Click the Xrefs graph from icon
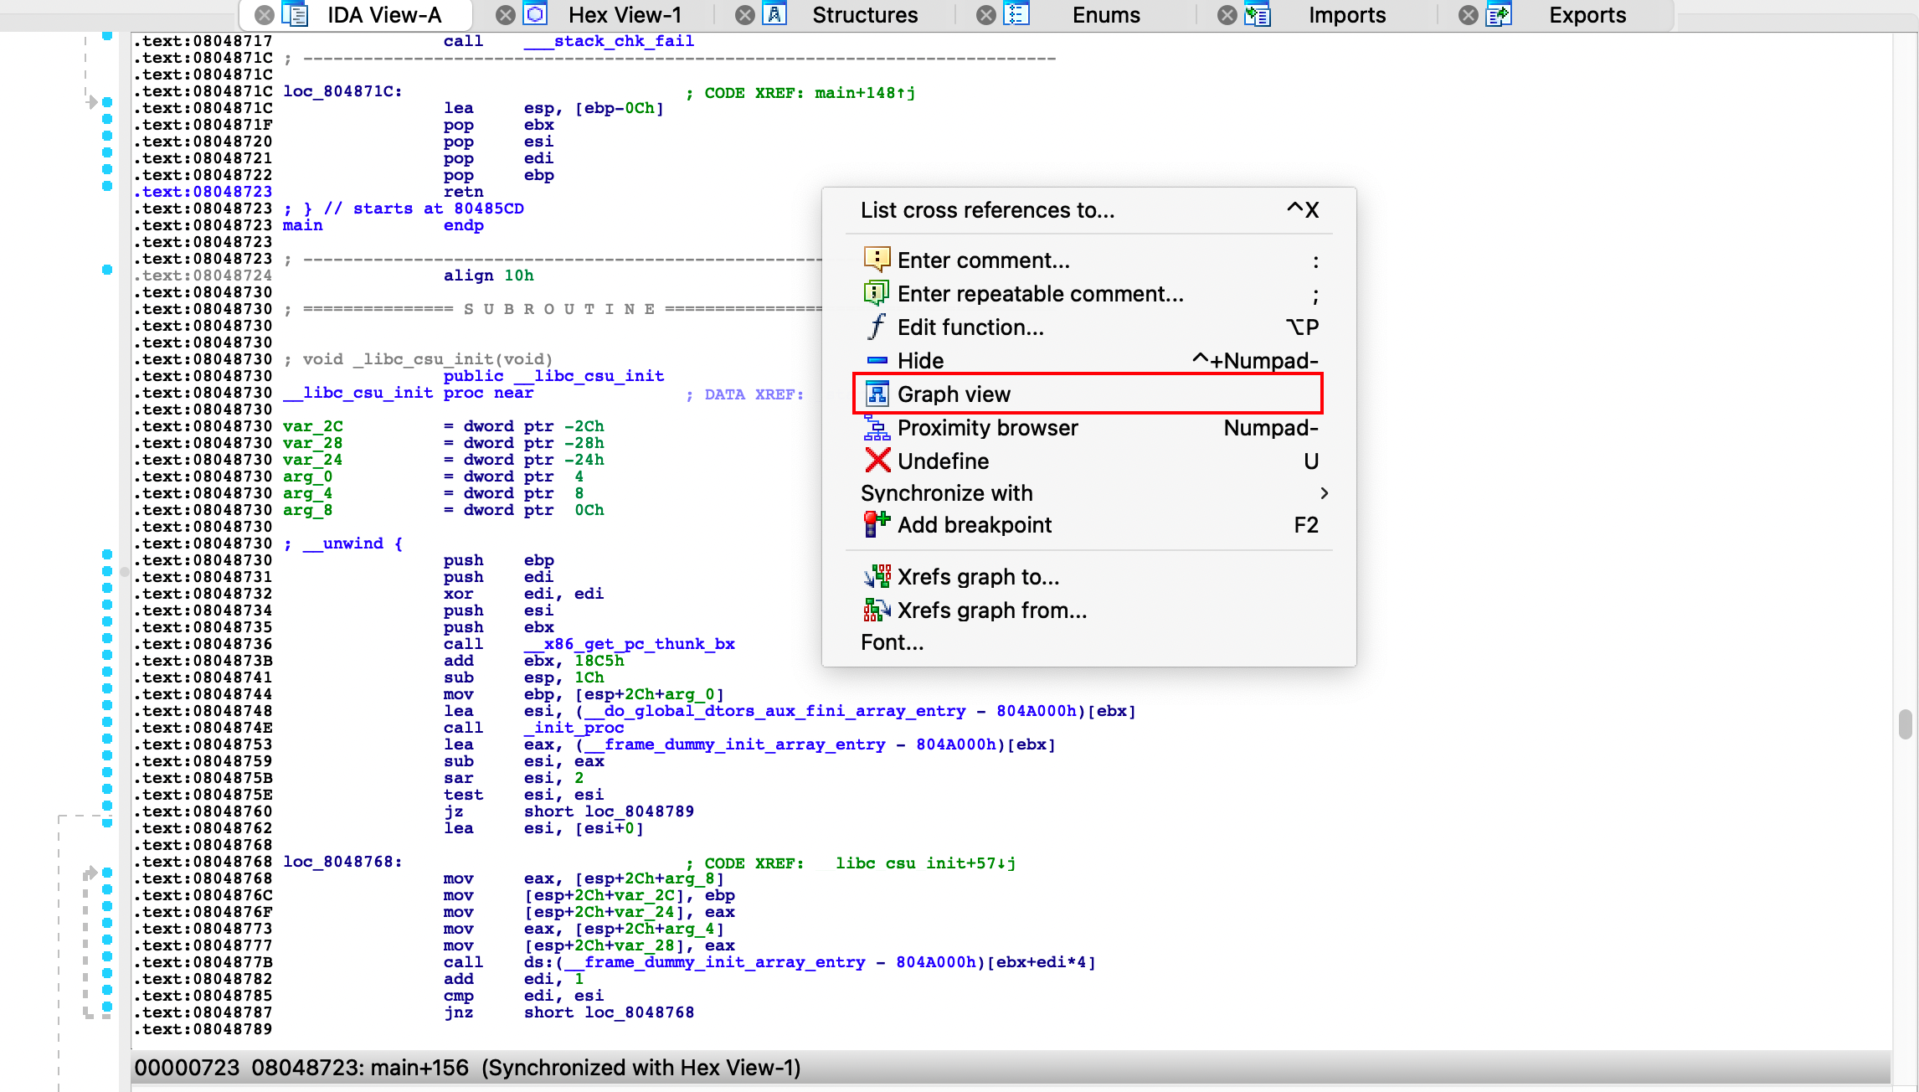Image resolution: width=1919 pixels, height=1092 pixels. point(877,610)
